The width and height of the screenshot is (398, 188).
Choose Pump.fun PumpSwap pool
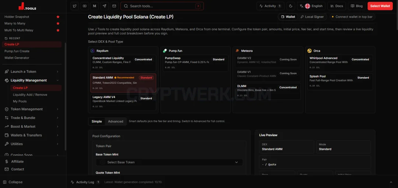(195, 63)
